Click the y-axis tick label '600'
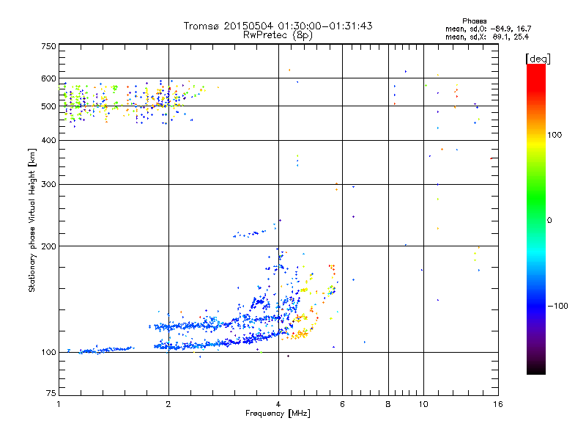 48,78
